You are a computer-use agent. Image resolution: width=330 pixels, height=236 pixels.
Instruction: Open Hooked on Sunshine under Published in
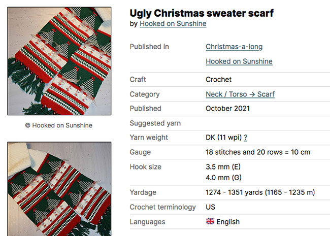tap(239, 61)
